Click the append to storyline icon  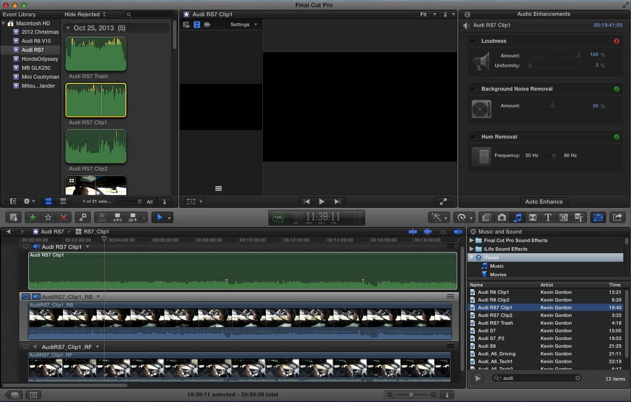(x=133, y=218)
